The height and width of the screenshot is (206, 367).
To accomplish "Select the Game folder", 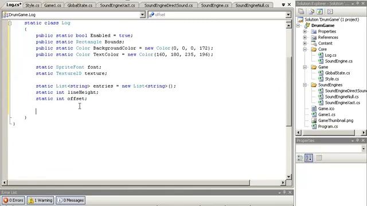I will (x=323, y=67).
